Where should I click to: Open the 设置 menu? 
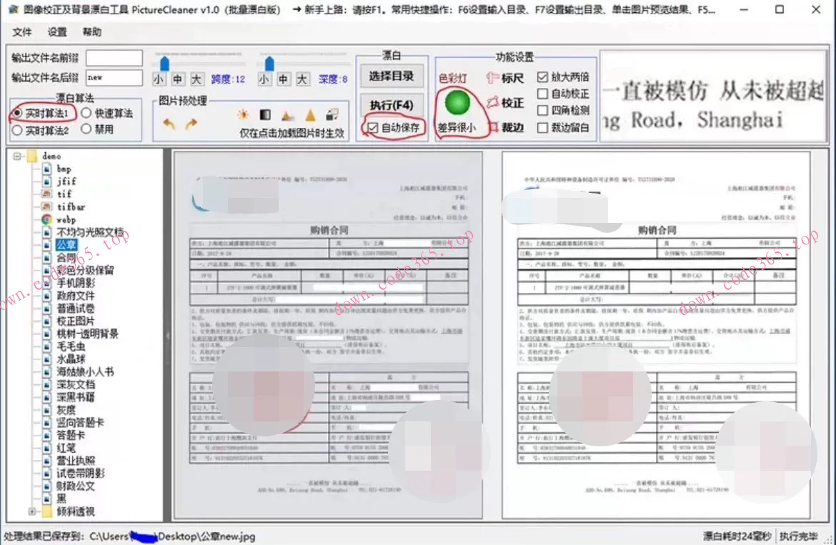pyautogui.click(x=57, y=32)
